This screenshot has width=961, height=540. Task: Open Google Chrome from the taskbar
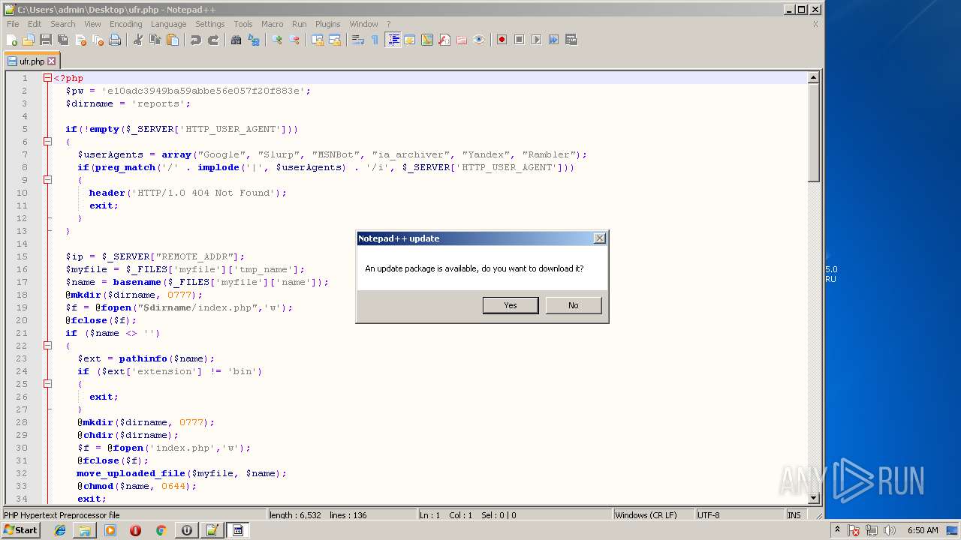click(161, 530)
